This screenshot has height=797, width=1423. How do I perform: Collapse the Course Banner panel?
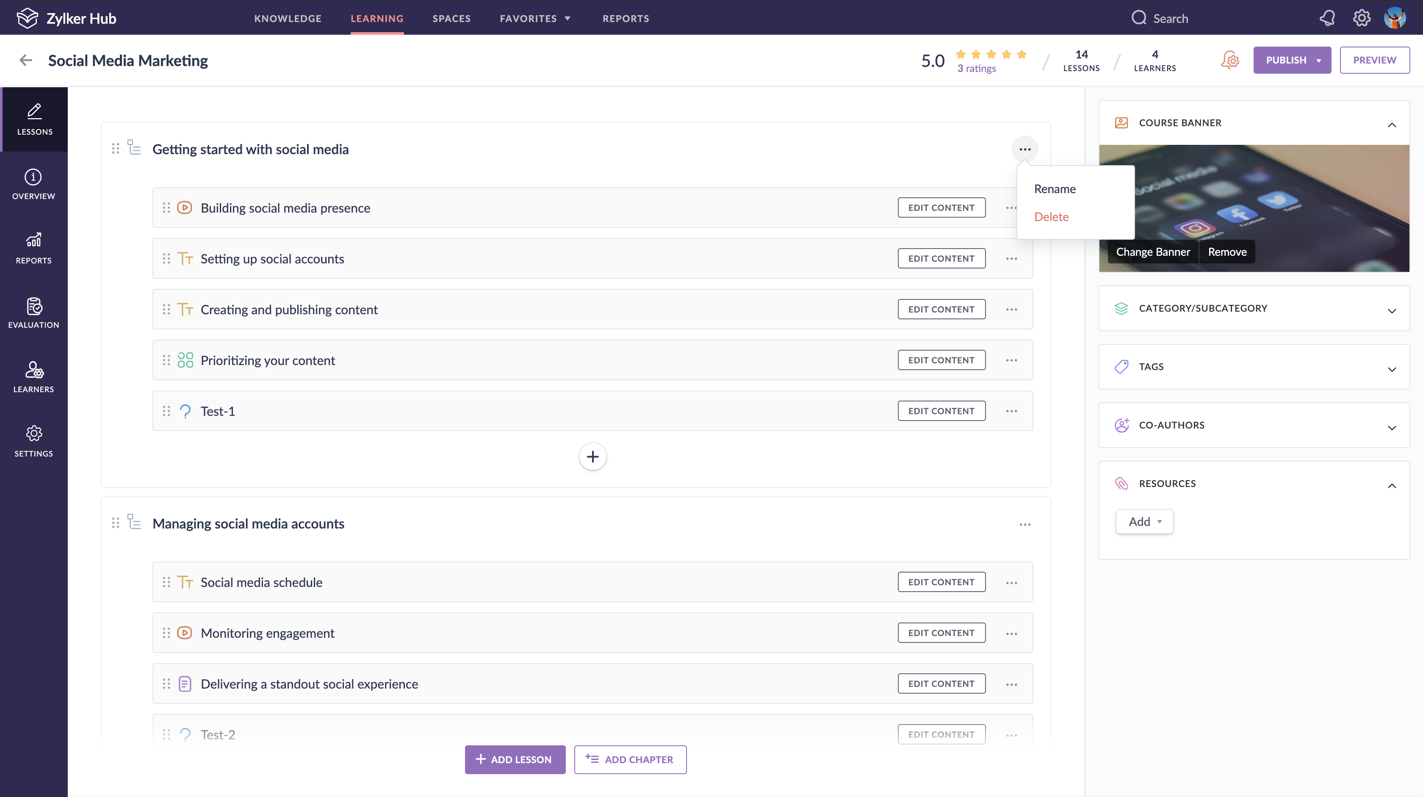pos(1392,125)
